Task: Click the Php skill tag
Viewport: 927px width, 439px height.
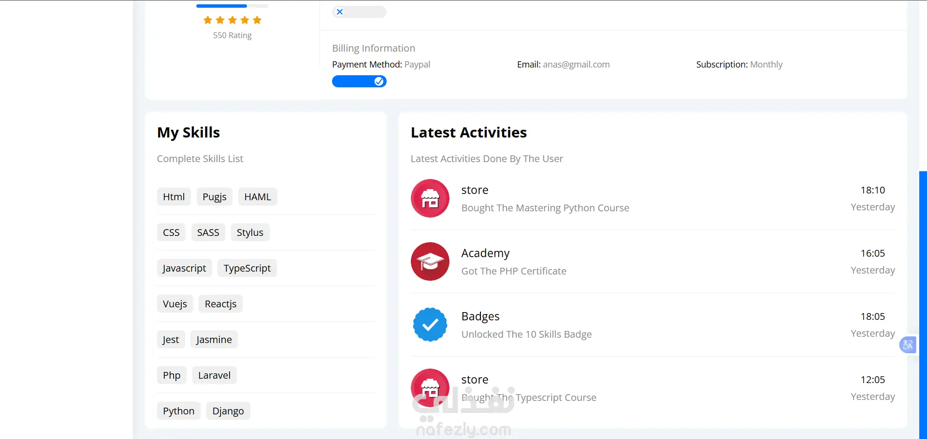Action: [x=172, y=375]
